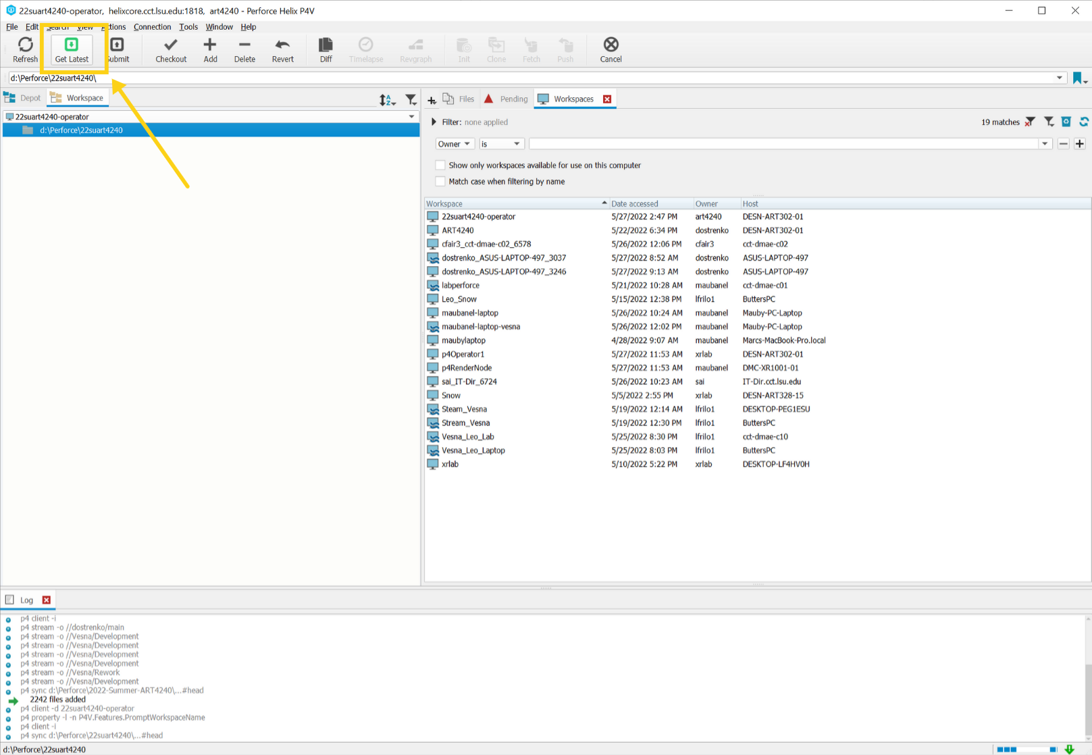Open the 22suart4240-operator workspace selector dropdown

coord(411,117)
